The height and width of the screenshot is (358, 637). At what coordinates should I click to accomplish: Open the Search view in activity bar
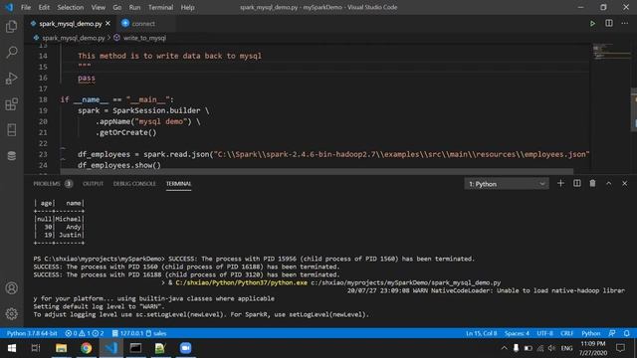(x=11, y=52)
